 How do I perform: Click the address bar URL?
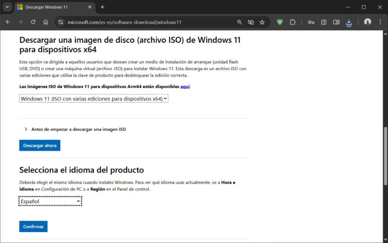(x=124, y=22)
